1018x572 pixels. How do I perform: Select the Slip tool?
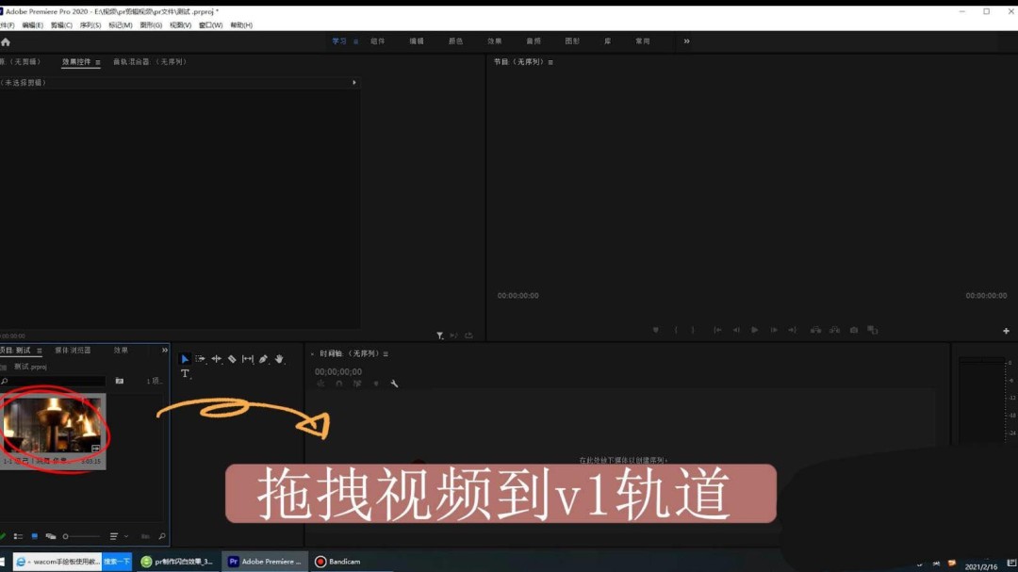(x=248, y=359)
